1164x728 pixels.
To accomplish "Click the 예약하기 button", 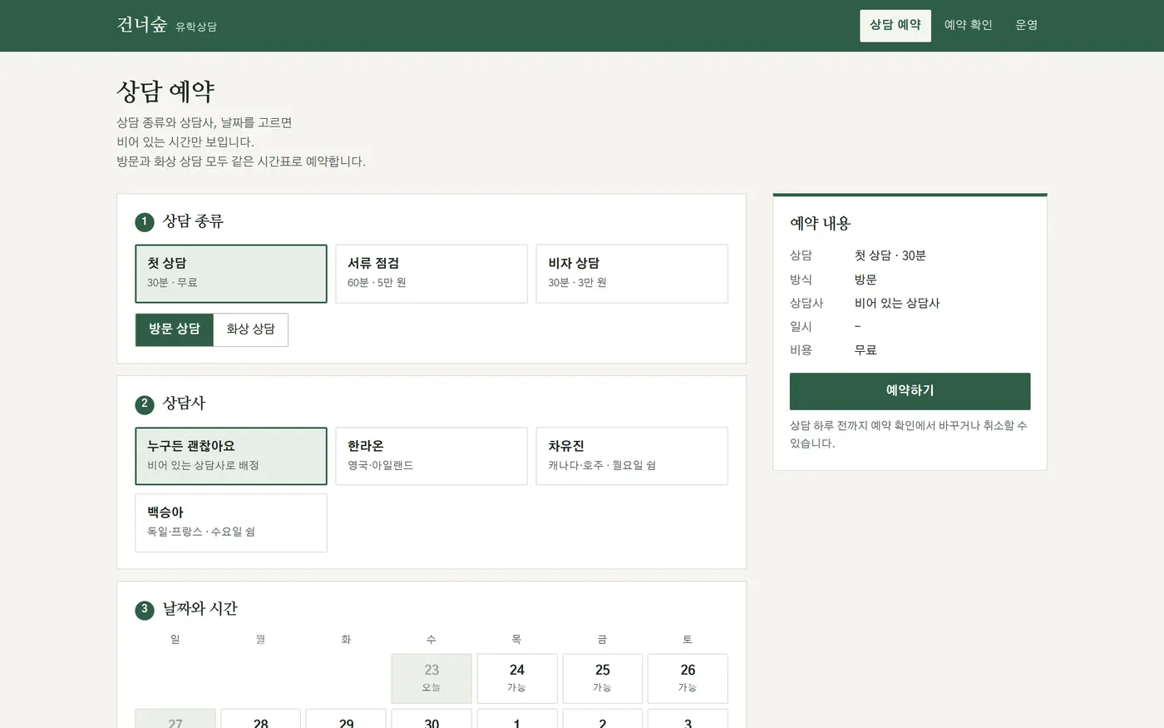I will [910, 391].
